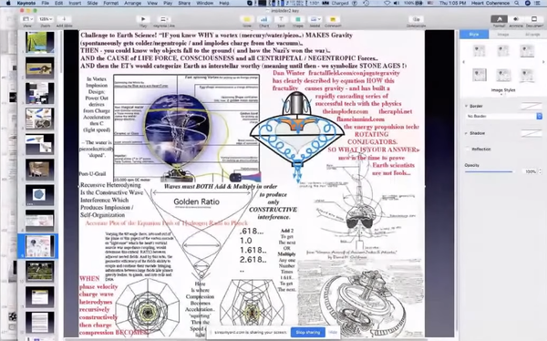
Task: Apply the first image style in the top row
Action: point(479,51)
